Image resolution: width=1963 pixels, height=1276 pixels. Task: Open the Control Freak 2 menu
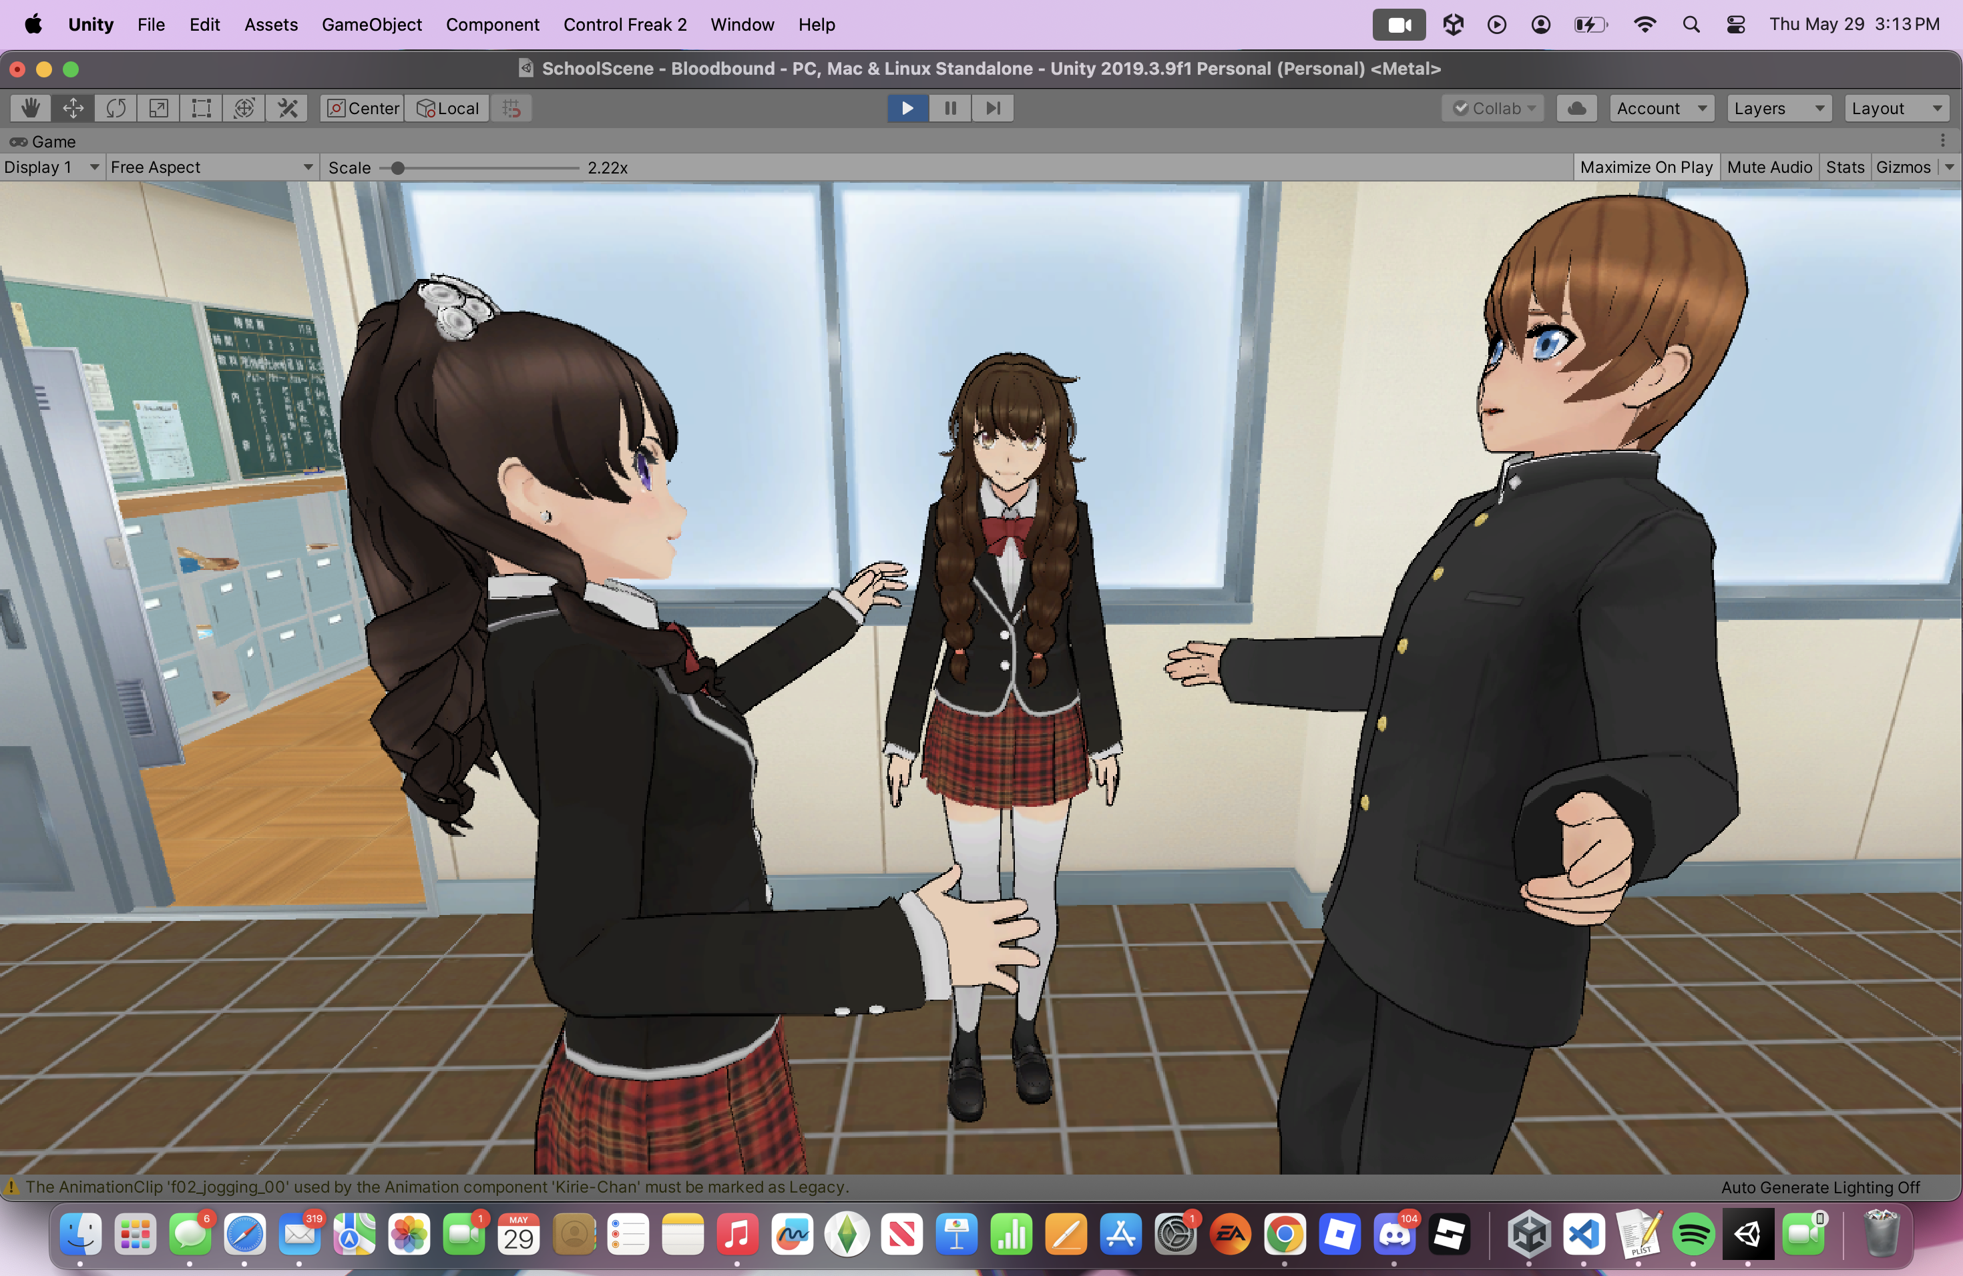(x=624, y=25)
